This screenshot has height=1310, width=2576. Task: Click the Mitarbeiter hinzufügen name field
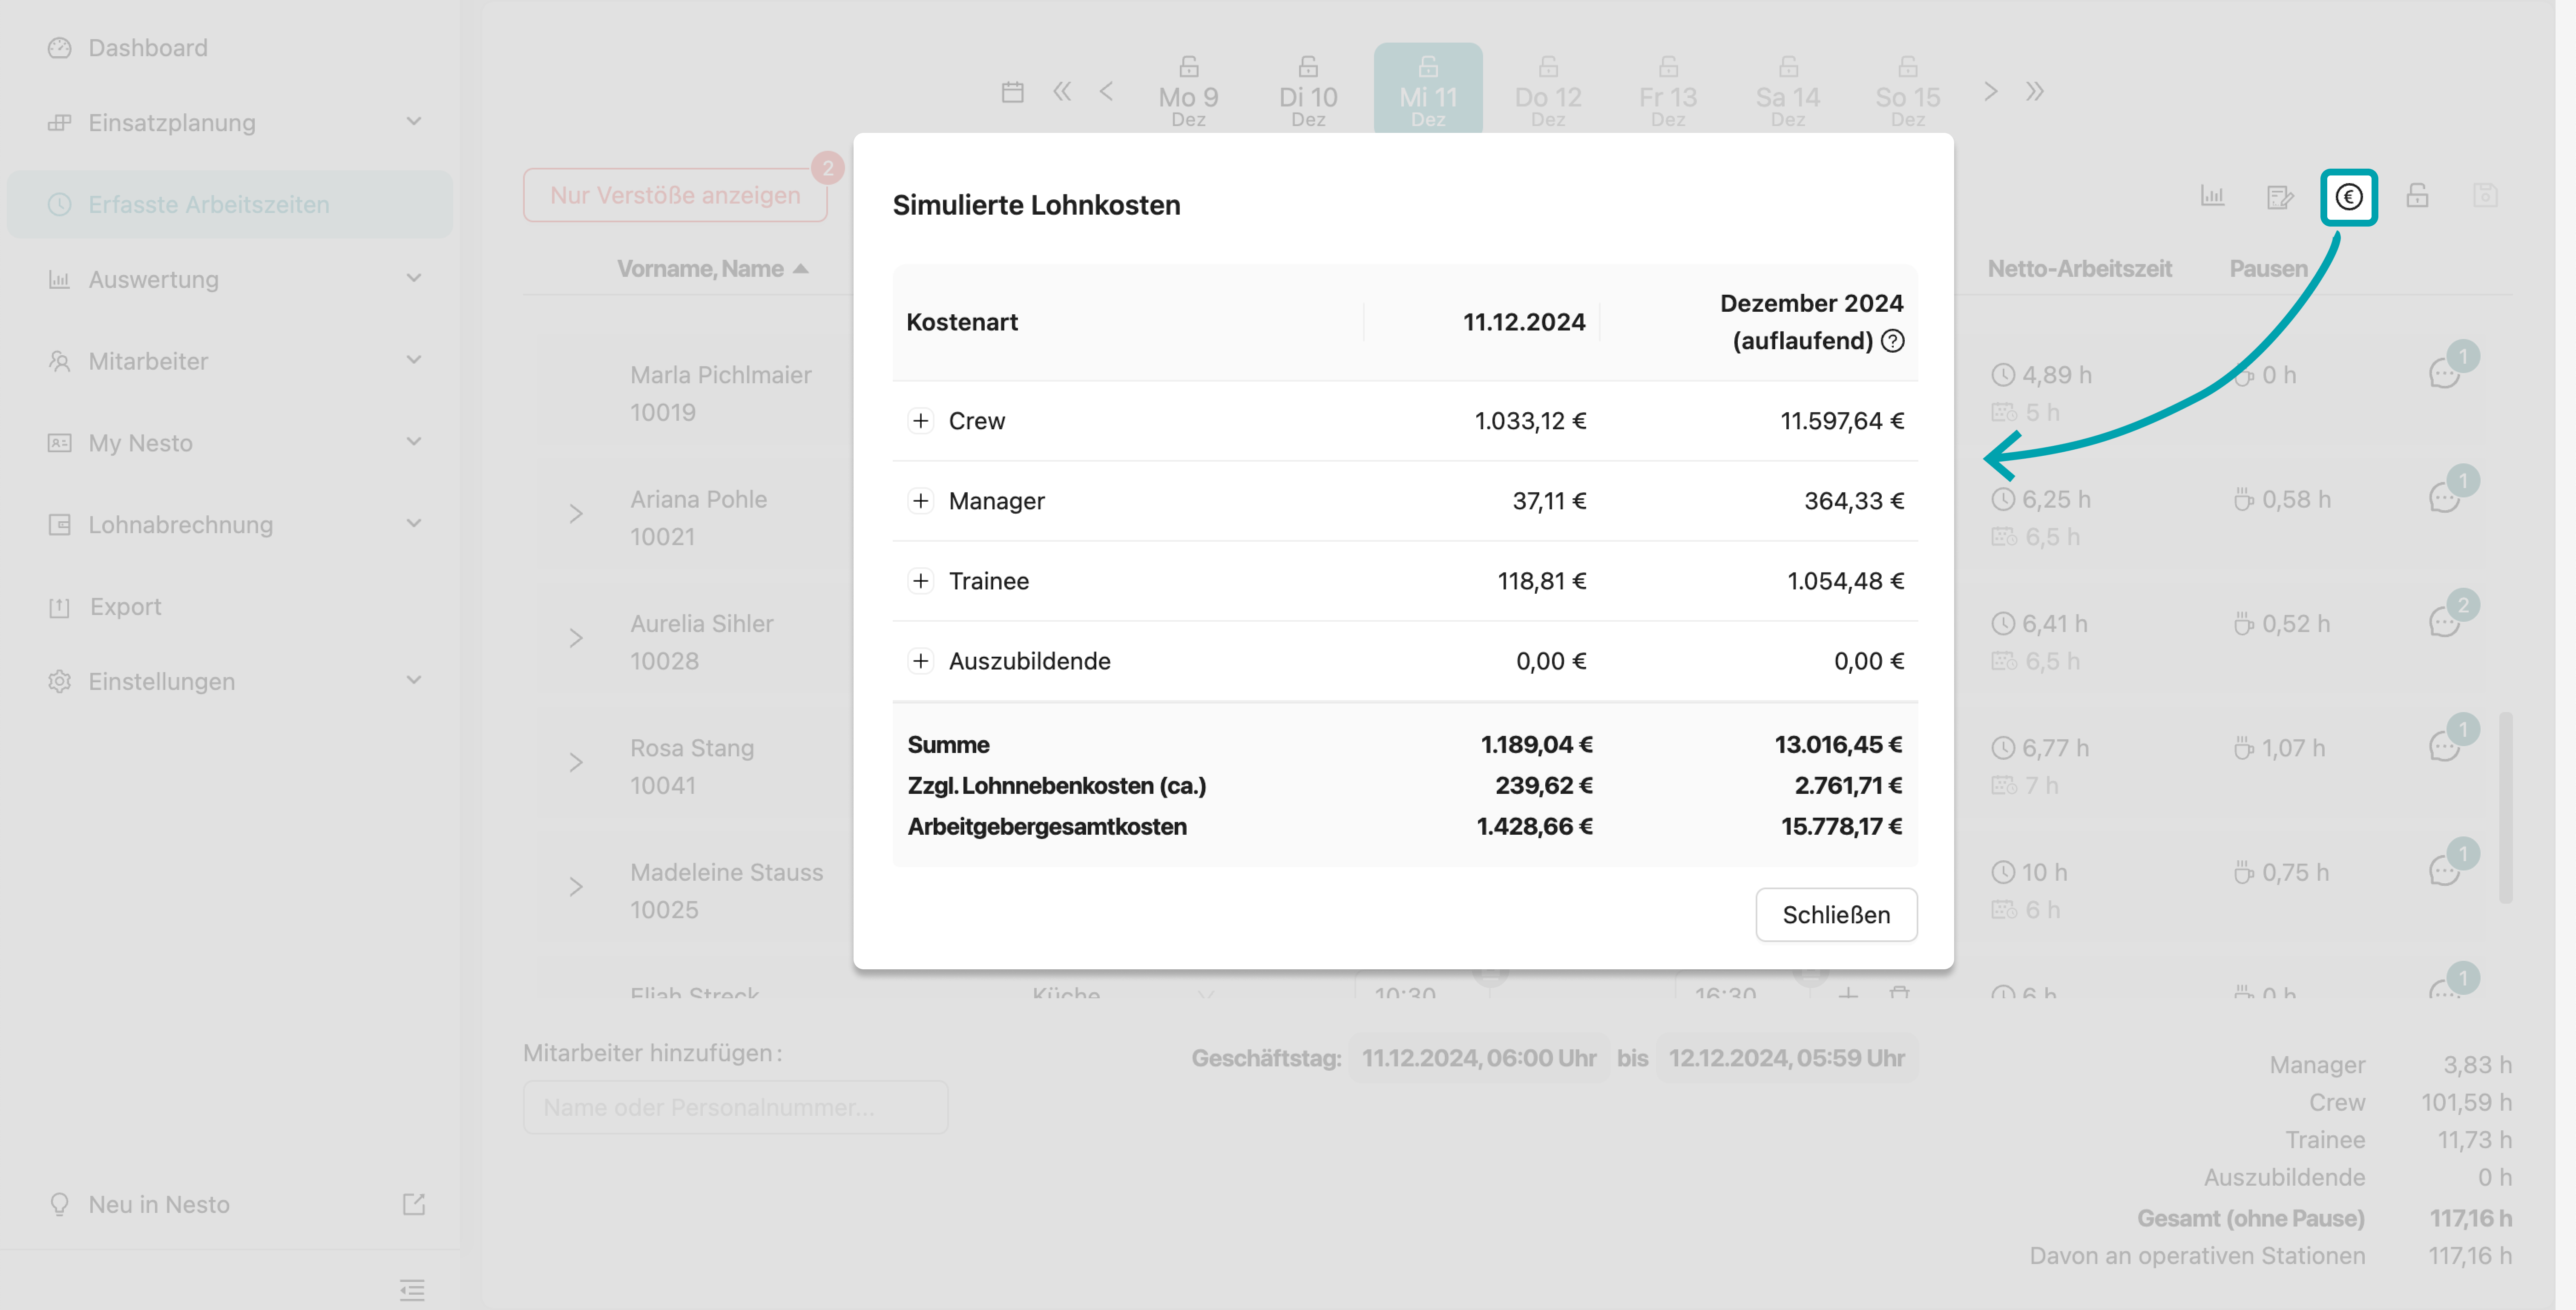[735, 1107]
